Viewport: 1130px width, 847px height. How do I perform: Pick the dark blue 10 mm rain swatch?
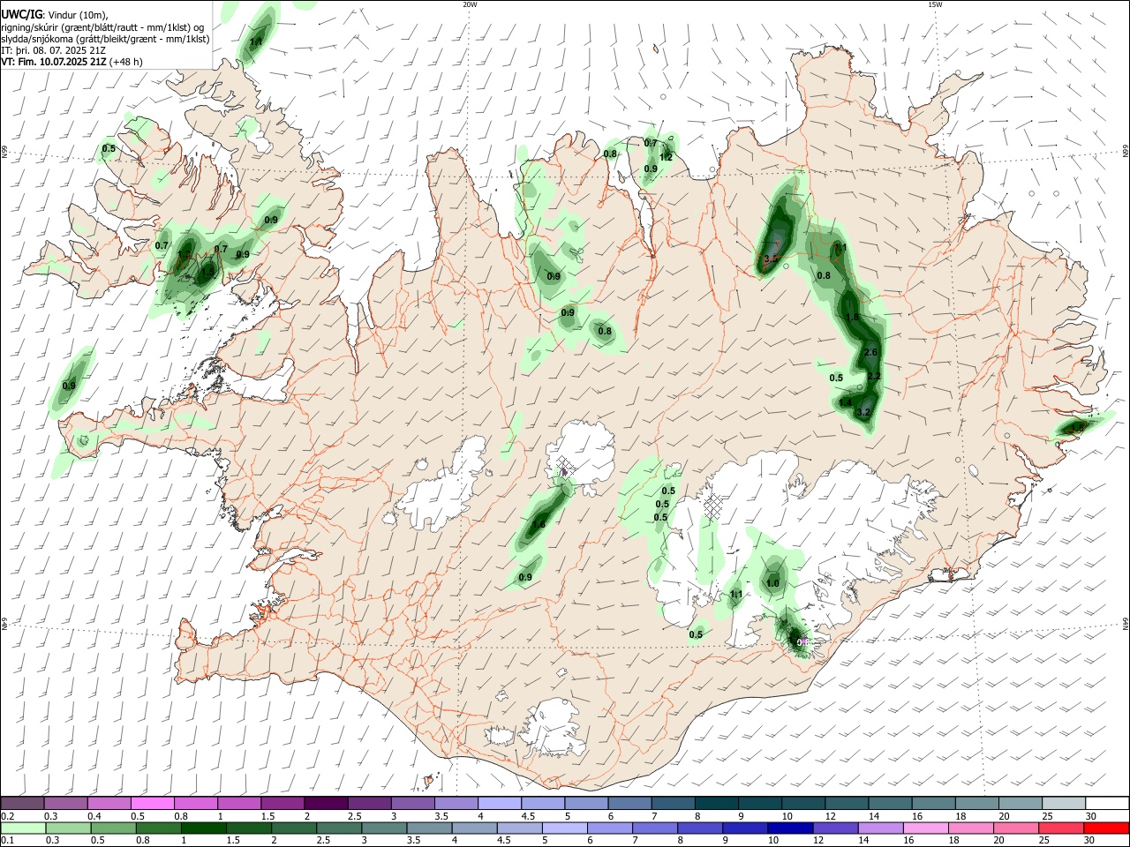click(x=788, y=828)
